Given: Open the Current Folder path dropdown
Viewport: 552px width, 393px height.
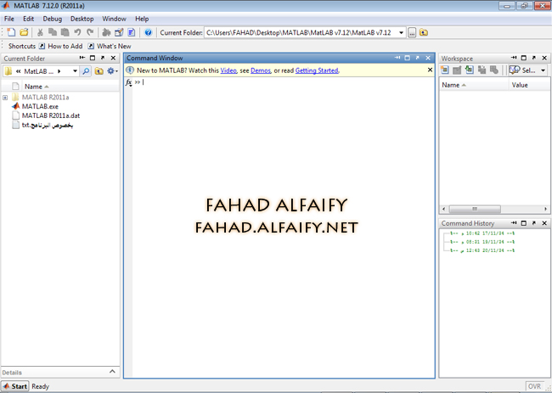Looking at the screenshot, I should [401, 32].
